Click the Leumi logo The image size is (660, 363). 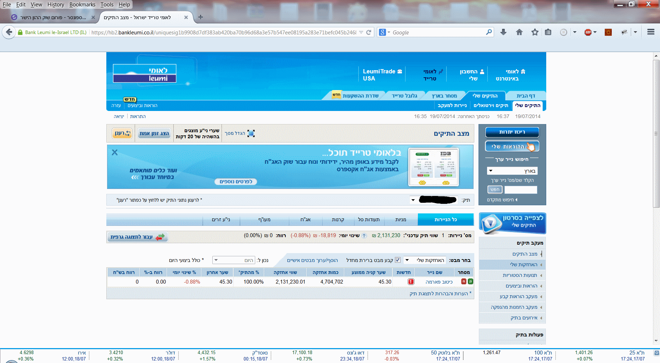(145, 73)
